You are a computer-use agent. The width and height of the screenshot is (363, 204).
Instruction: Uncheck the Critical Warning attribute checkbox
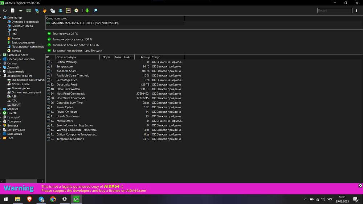pyautogui.click(x=48, y=62)
